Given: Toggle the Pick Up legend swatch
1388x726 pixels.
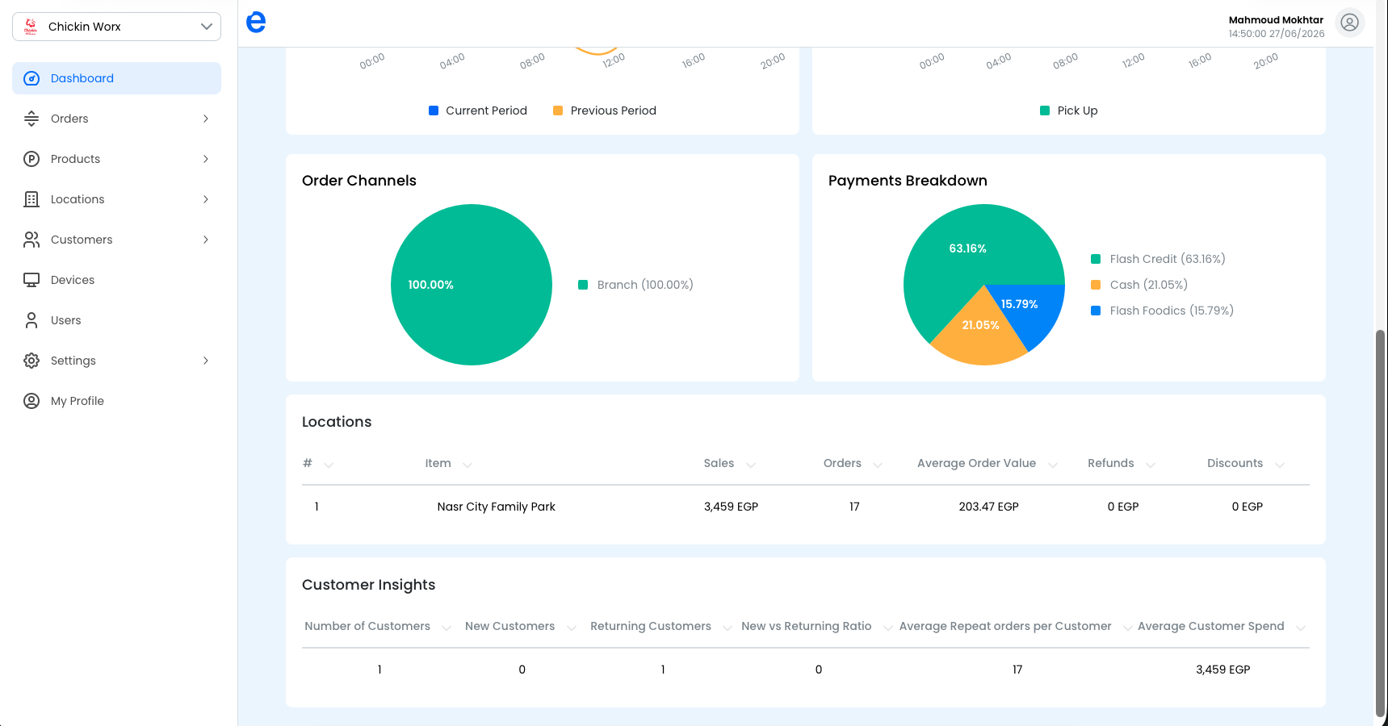Looking at the screenshot, I should pyautogui.click(x=1045, y=111).
